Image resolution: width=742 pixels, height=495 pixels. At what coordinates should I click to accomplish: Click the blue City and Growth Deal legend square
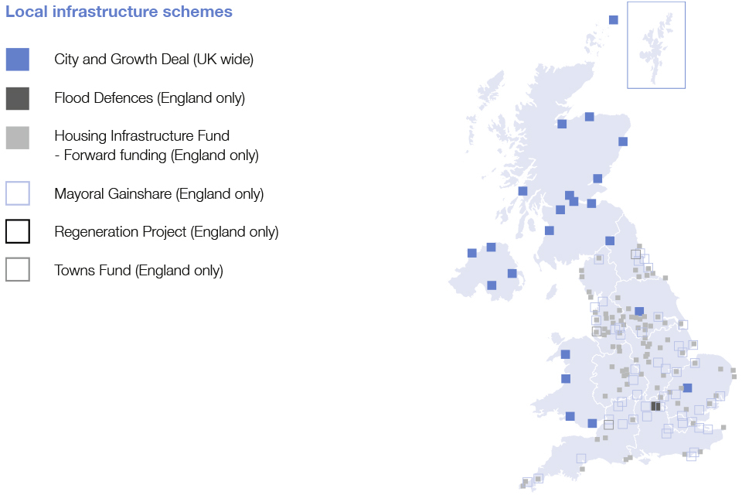click(17, 60)
